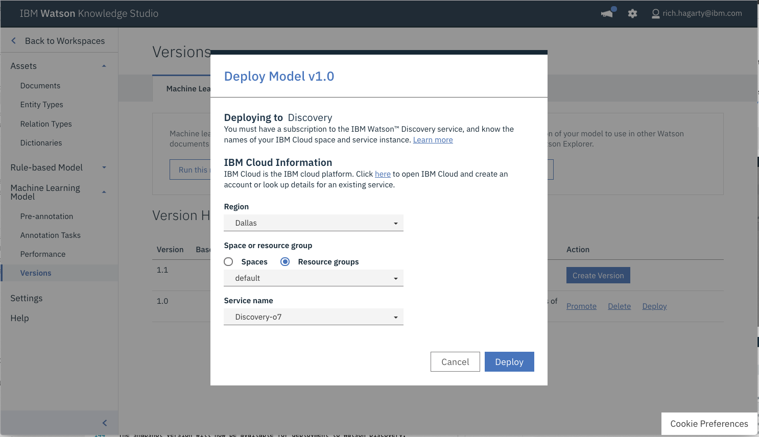Image resolution: width=759 pixels, height=437 pixels.
Task: Open Relation Types in the sidebar
Action: click(x=46, y=124)
